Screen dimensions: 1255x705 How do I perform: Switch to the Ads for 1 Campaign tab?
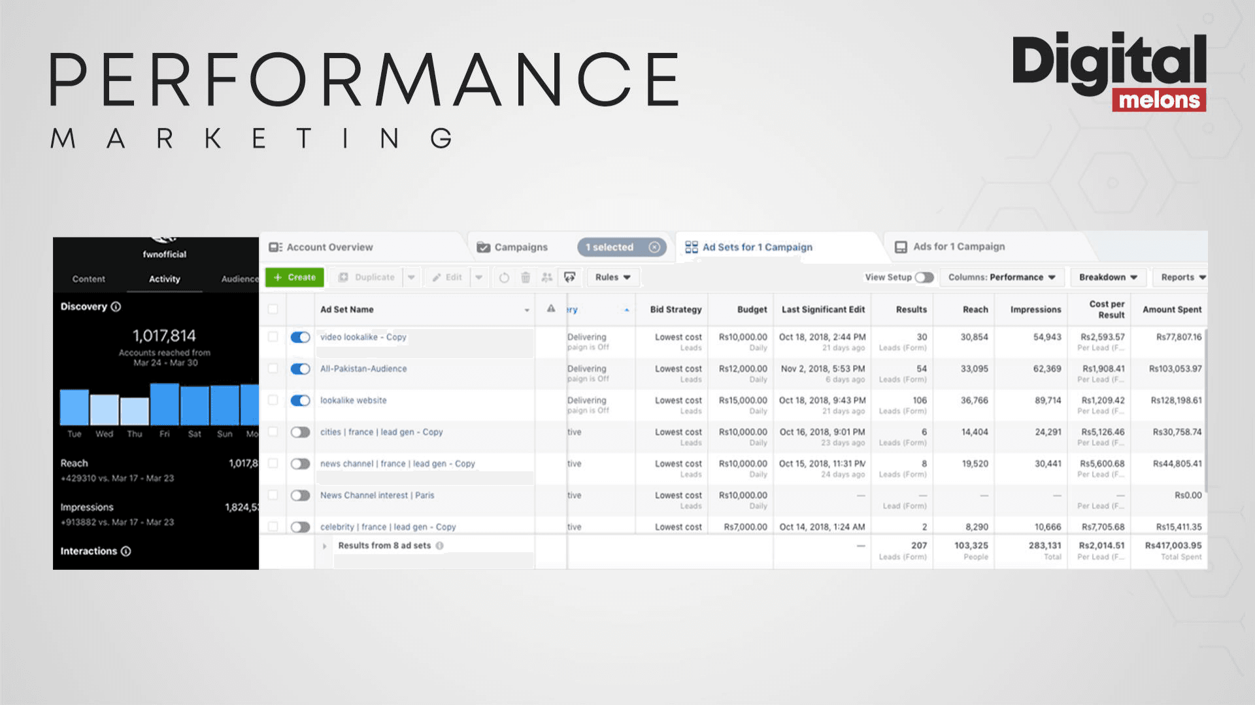point(958,247)
